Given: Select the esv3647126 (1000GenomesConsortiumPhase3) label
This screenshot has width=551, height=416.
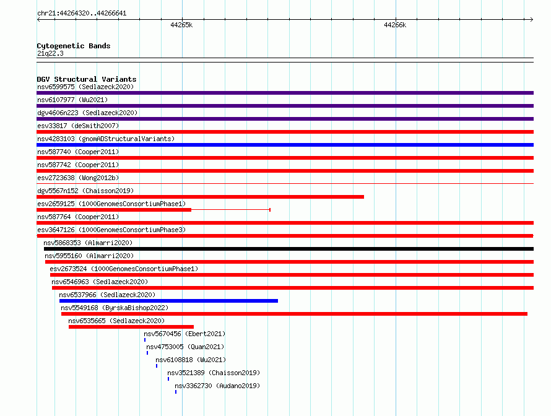Looking at the screenshot, I should pyautogui.click(x=111, y=230).
